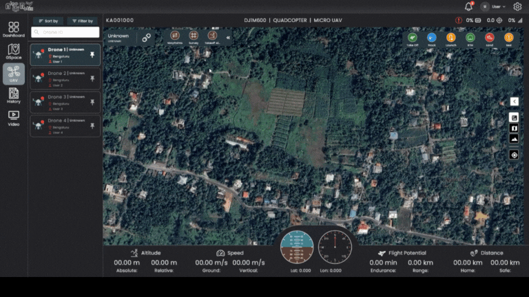Switch to the DashBoard tab

[14, 30]
